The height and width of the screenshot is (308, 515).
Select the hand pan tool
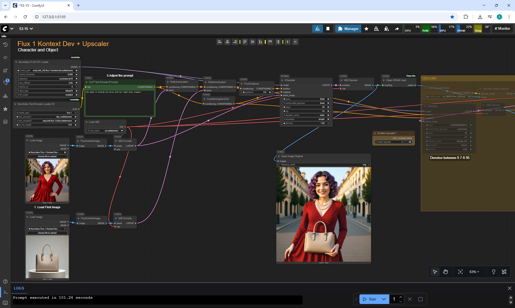446,272
